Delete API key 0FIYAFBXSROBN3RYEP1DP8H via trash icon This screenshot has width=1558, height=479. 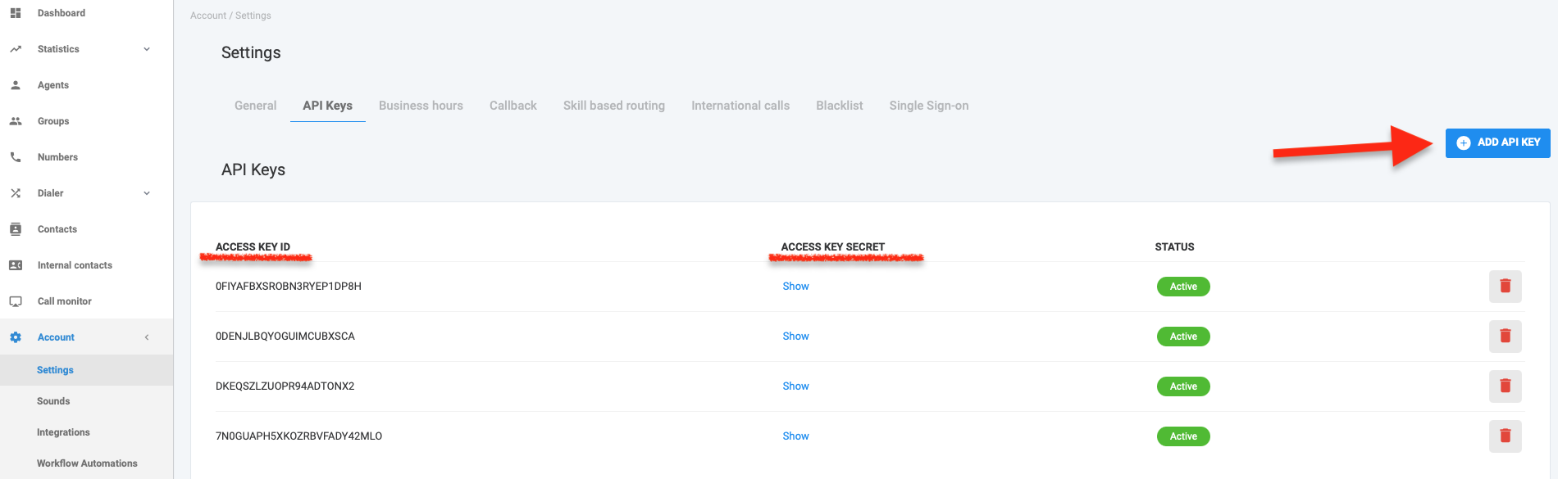[1506, 286]
